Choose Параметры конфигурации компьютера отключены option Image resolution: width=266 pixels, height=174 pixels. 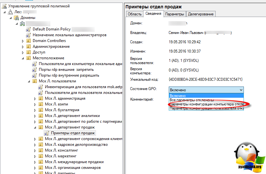click(x=206, y=104)
